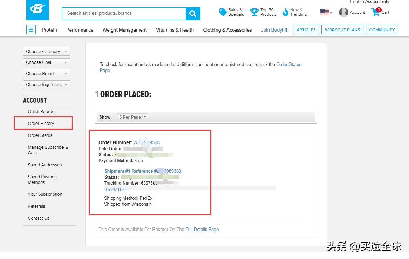Click the ARTICLES button
The height and width of the screenshot is (259, 409).
coord(306,30)
